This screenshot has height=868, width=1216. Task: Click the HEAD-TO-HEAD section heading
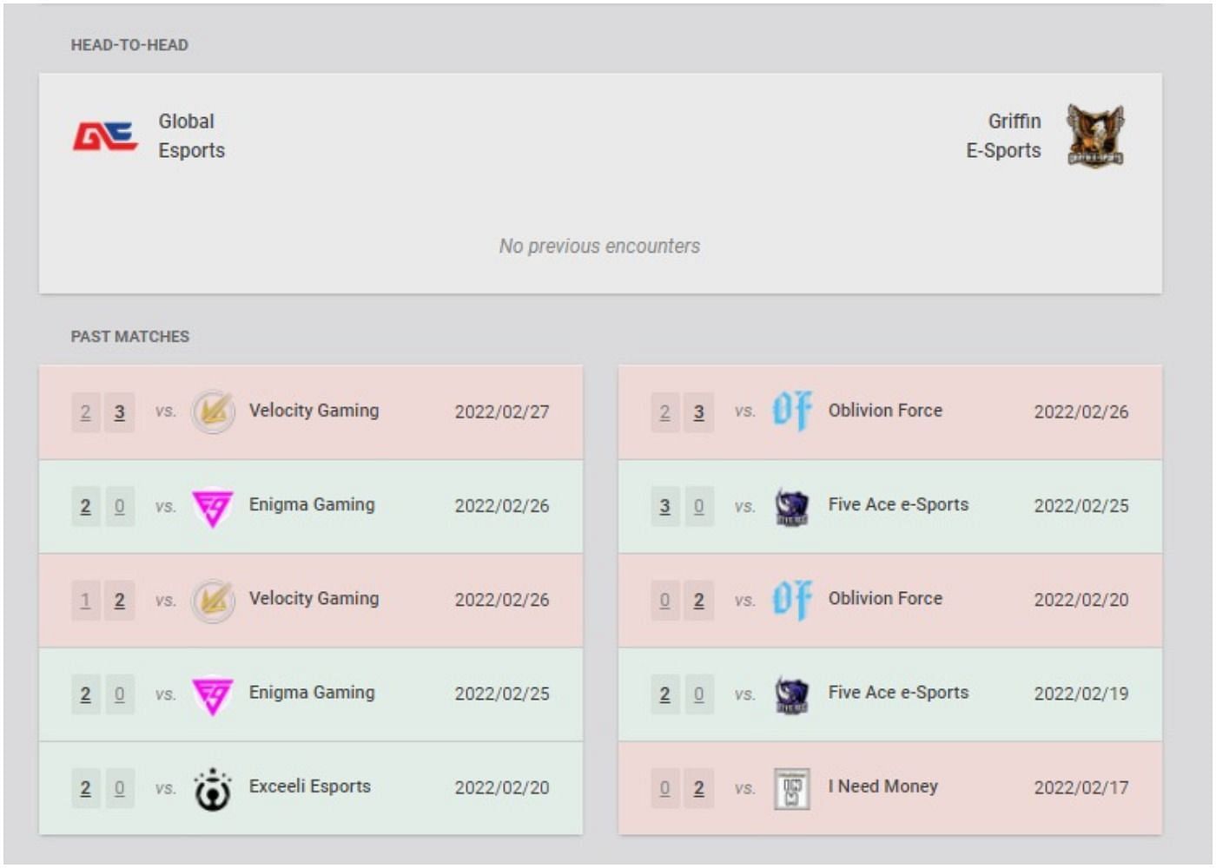[x=129, y=45]
